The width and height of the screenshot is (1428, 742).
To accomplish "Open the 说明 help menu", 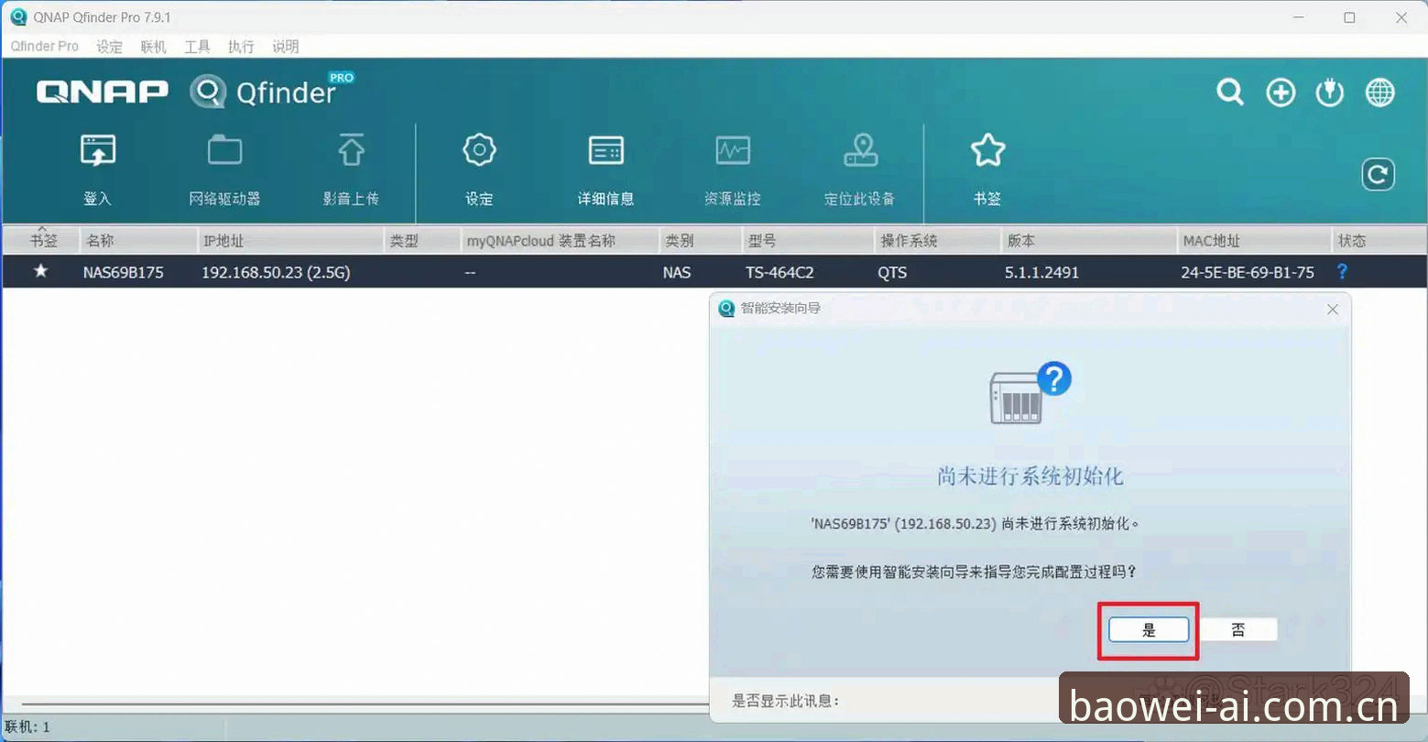I will pos(285,46).
